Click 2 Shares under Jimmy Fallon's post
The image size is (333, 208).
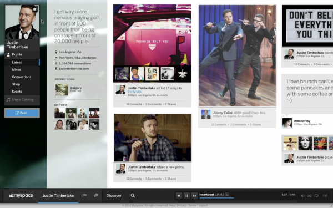coord(255,125)
